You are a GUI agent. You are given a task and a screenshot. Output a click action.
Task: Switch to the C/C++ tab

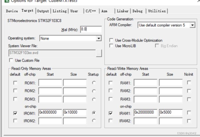(x=91, y=11)
